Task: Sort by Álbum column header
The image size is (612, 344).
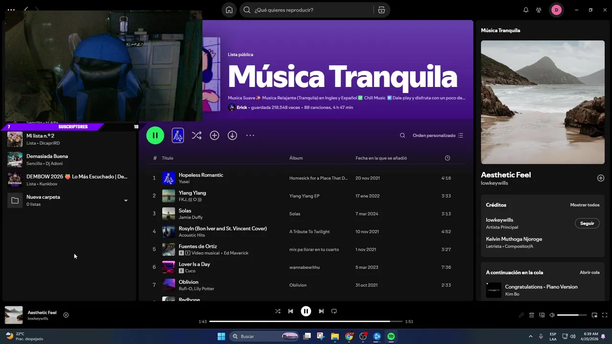Action: pyautogui.click(x=296, y=158)
